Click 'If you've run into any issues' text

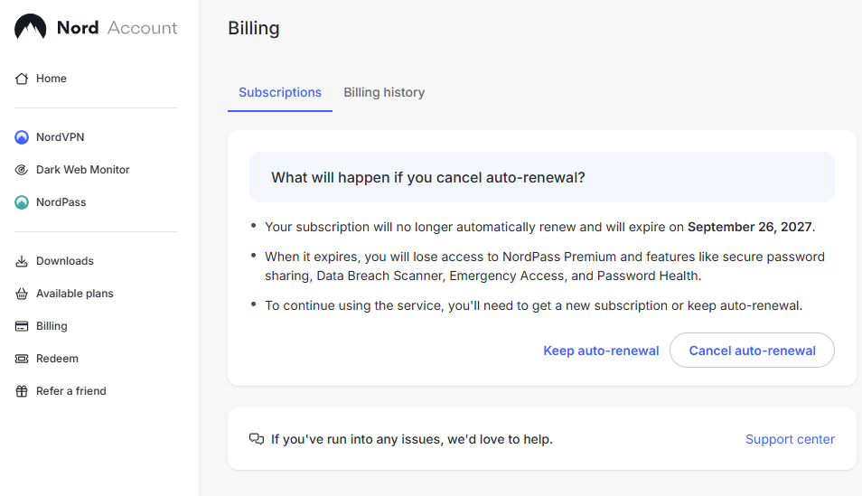412,439
